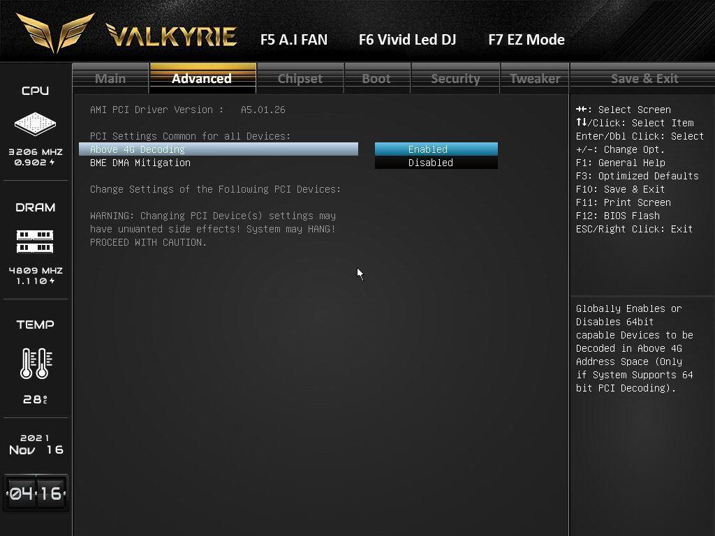Click the 'Globally Enables or' help description
Screen dimensions: 715x536
click(x=629, y=308)
